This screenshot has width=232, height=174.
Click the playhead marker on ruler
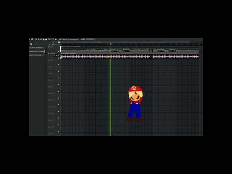click(111, 44)
